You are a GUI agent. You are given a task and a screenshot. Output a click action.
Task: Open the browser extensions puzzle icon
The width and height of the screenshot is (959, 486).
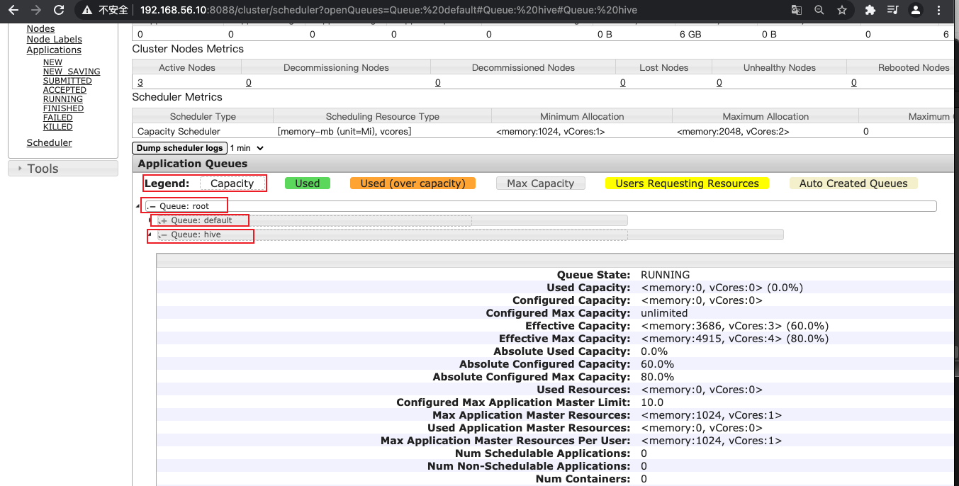pyautogui.click(x=870, y=10)
